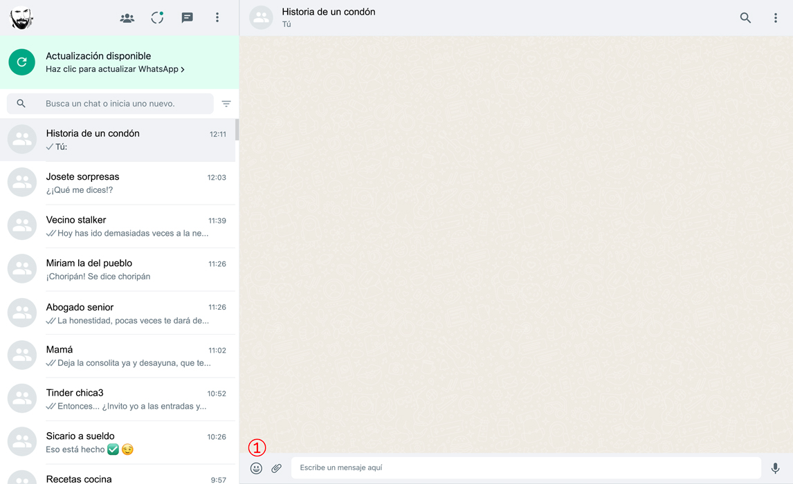Open the sidebar three-dot menu
The image size is (793, 484).
click(x=217, y=18)
